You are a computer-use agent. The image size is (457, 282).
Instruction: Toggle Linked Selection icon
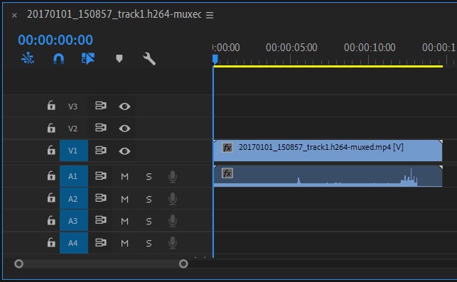(87, 58)
